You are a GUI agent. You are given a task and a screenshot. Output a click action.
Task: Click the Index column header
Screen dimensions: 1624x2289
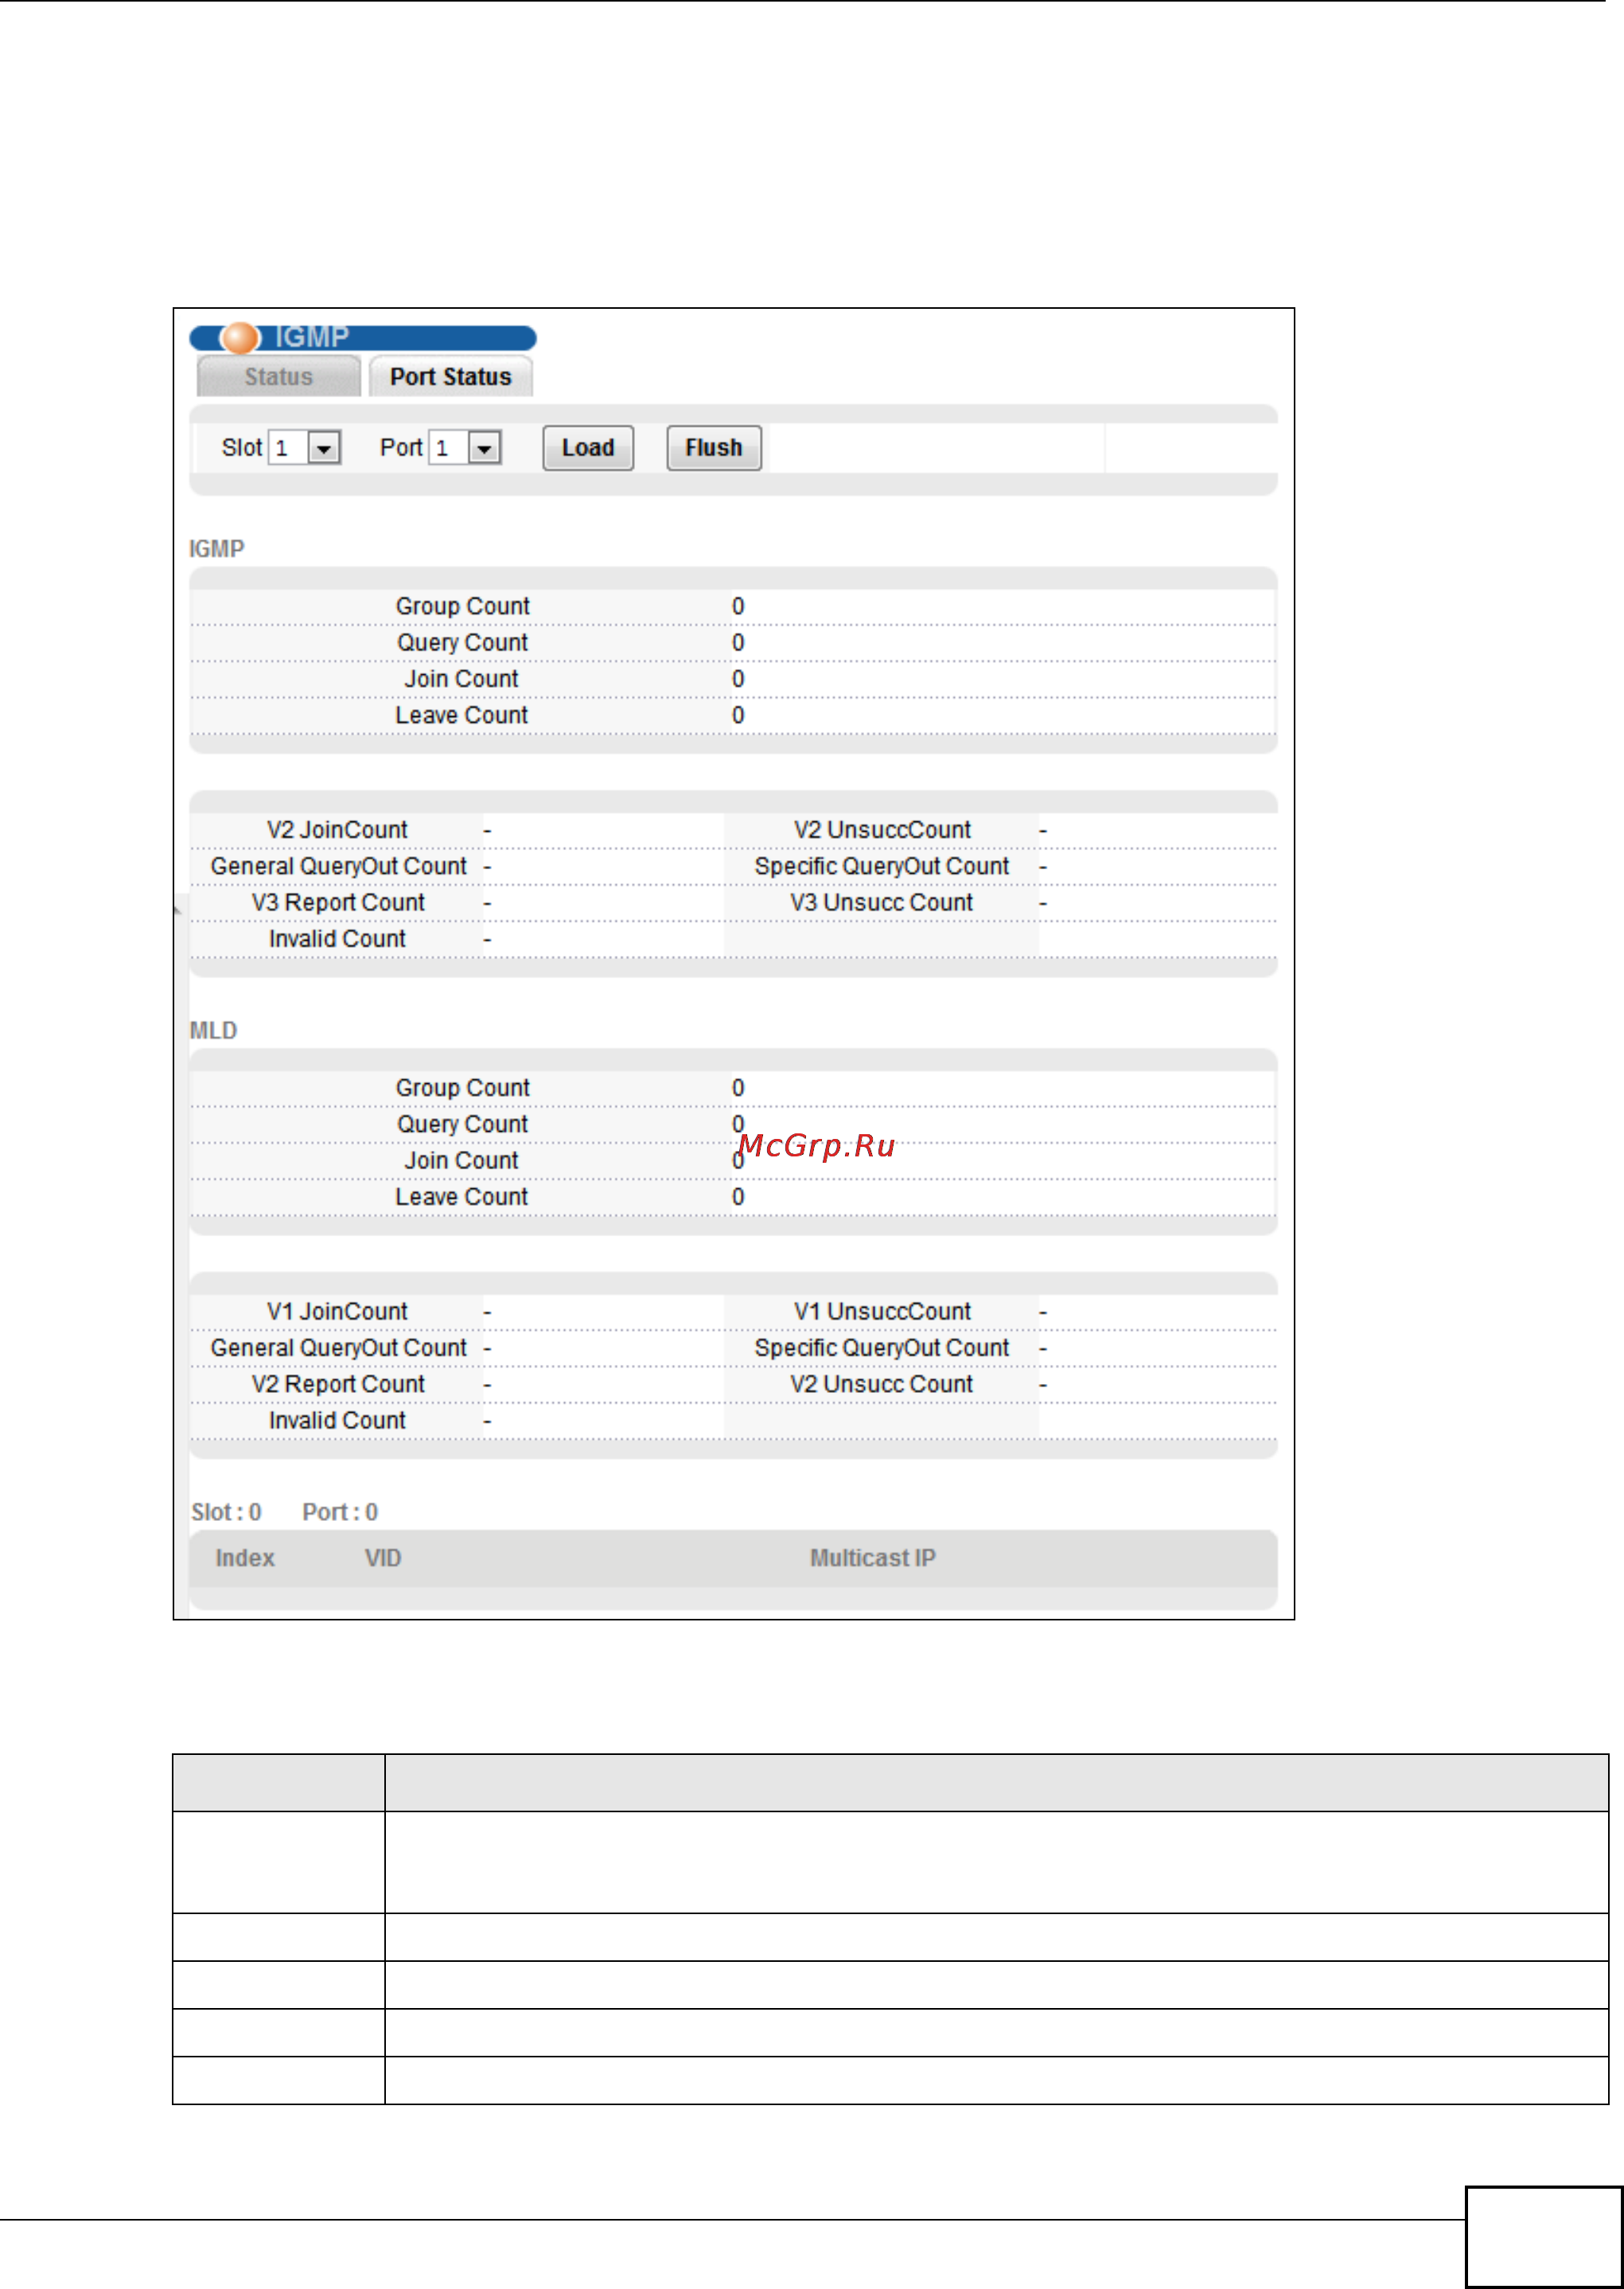point(245,1558)
